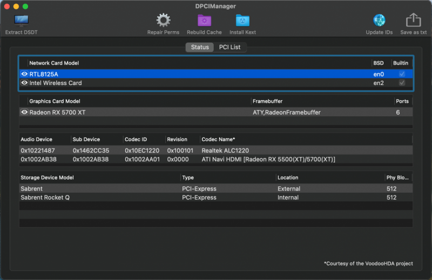This screenshot has width=432, height=280.
Task: Toggle the eye icon for RTL8125A
Action: coord(24,74)
